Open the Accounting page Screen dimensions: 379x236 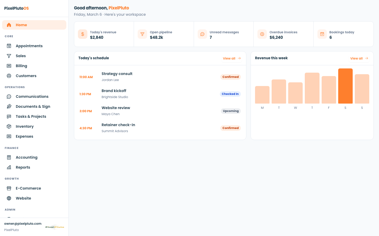tap(34, 157)
